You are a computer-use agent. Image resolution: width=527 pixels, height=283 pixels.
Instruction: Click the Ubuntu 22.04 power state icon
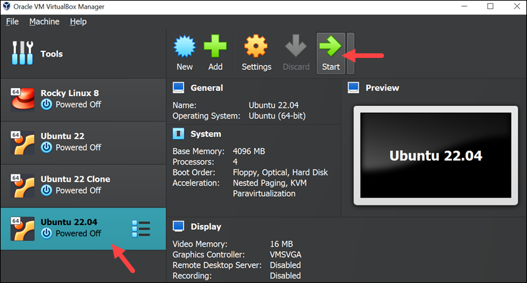pyautogui.click(x=46, y=234)
